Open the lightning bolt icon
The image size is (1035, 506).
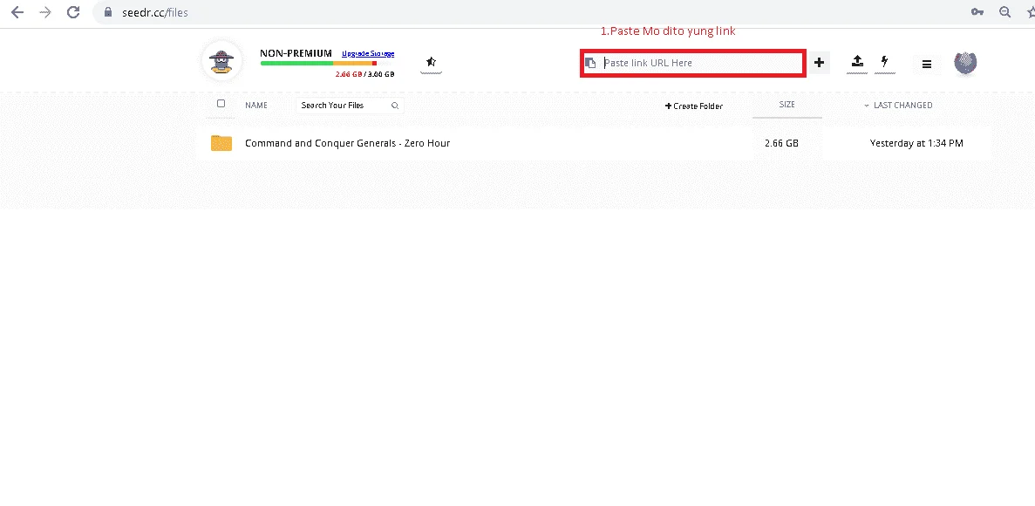pos(884,61)
